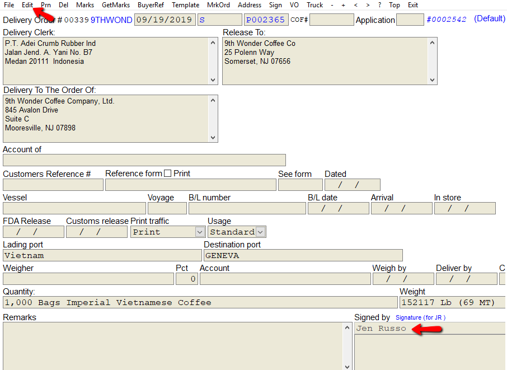Open the Signature (for JR) link
Viewport: 507px width, 370px height.
(420, 317)
